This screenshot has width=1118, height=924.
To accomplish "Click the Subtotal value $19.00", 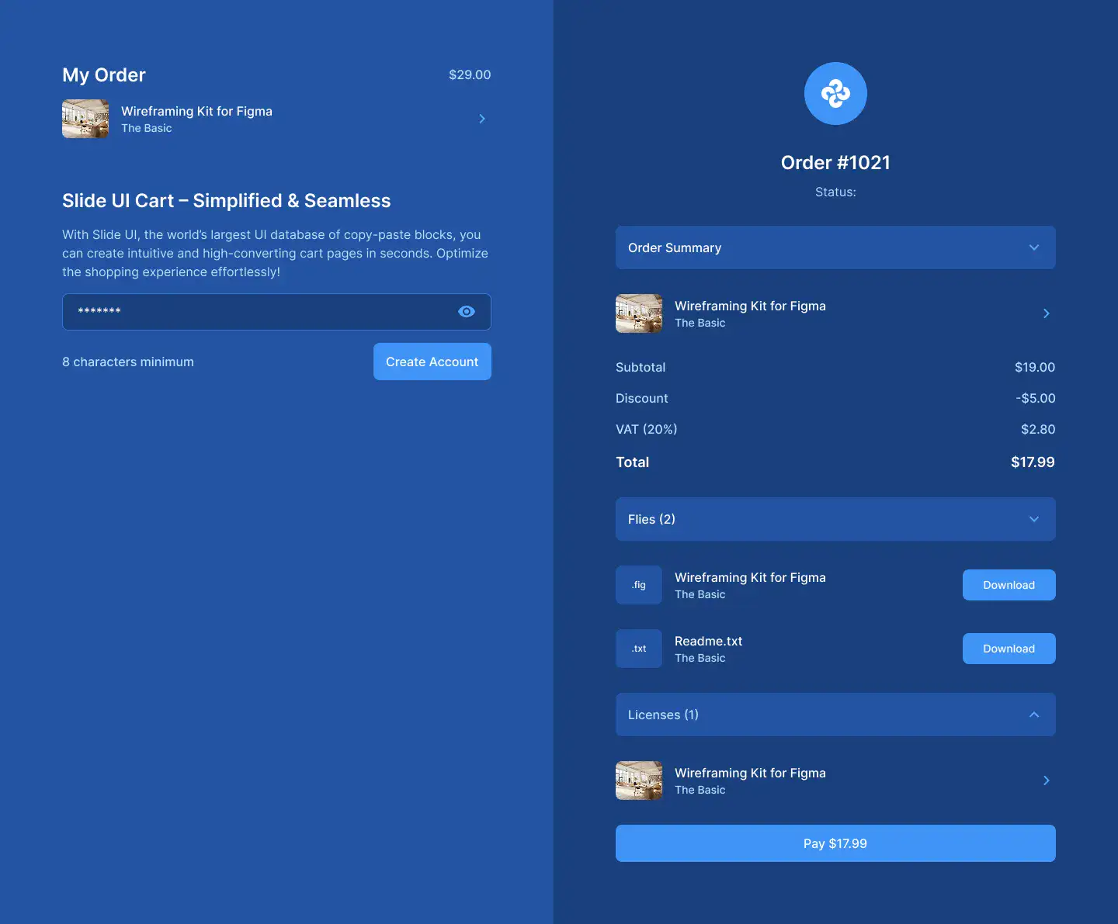I will (x=1035, y=367).
